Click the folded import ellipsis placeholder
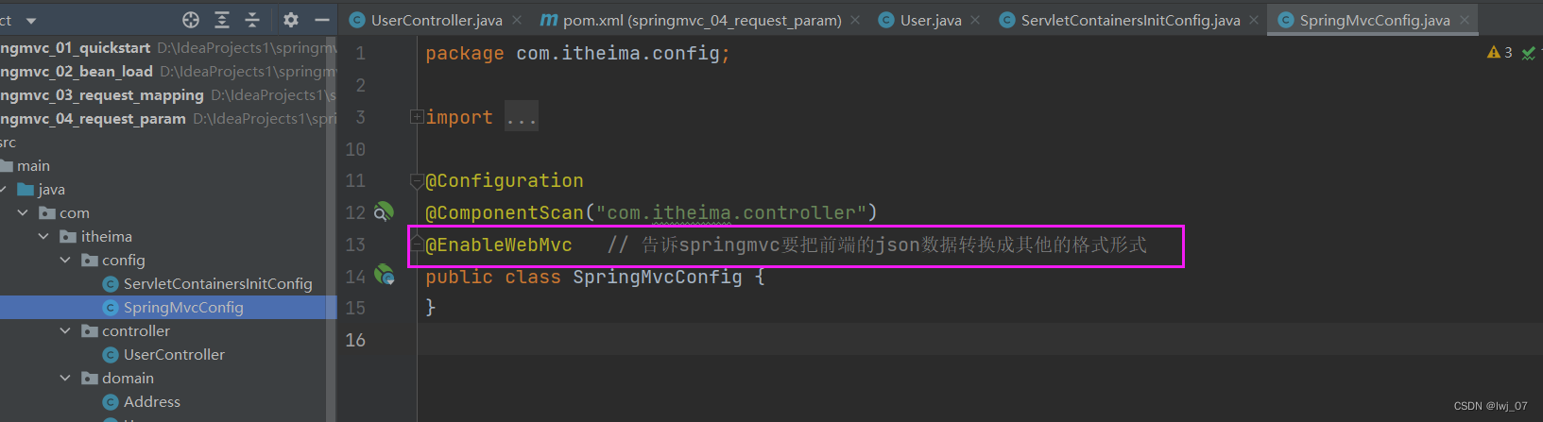Screen dimensions: 1543x422 click(521, 117)
